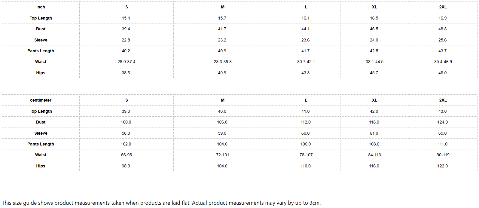479x208 pixels.
Task: Click the "inch" table header cell
Action: (41, 7)
